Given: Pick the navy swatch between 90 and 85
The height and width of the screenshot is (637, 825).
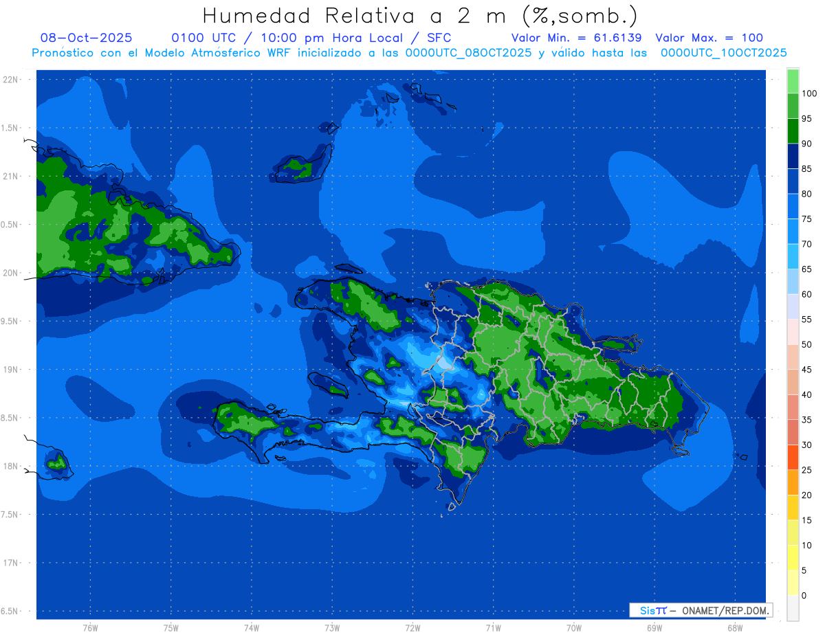Looking at the screenshot, I should [793, 156].
